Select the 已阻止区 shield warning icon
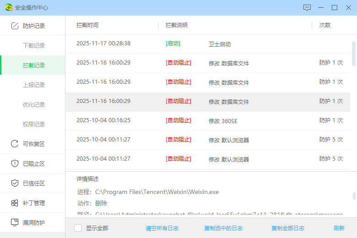 15,163
